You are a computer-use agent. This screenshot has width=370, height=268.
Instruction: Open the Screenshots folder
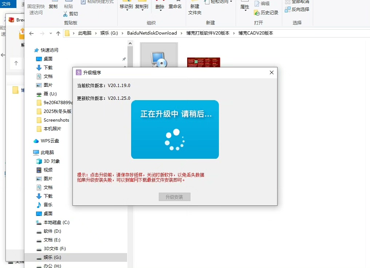pos(56,120)
